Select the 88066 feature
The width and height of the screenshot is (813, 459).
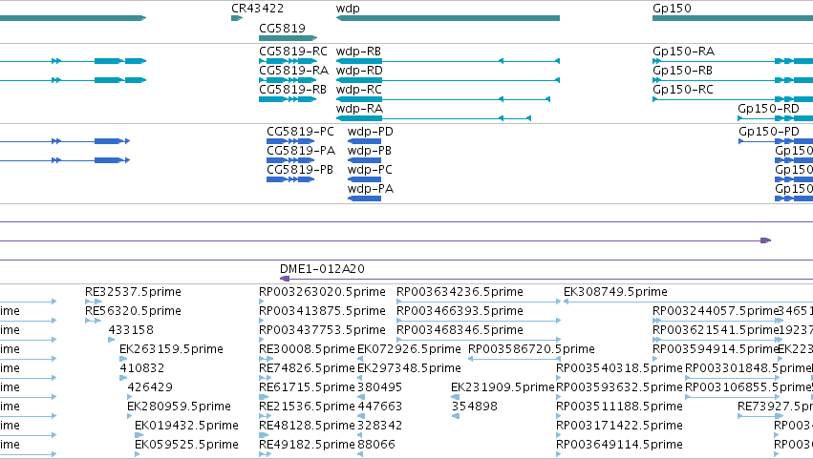[x=360, y=454]
